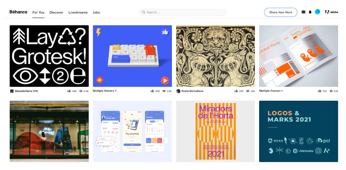346x170 pixels.
Task: Switch to the Discover tab
Action: tap(56, 13)
